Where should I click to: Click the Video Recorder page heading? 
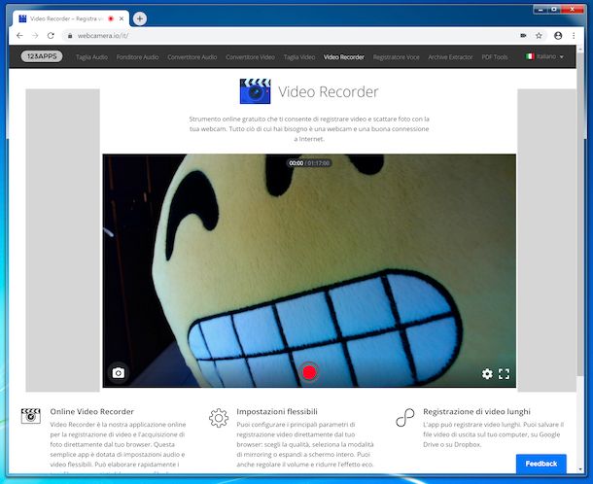[x=329, y=92]
